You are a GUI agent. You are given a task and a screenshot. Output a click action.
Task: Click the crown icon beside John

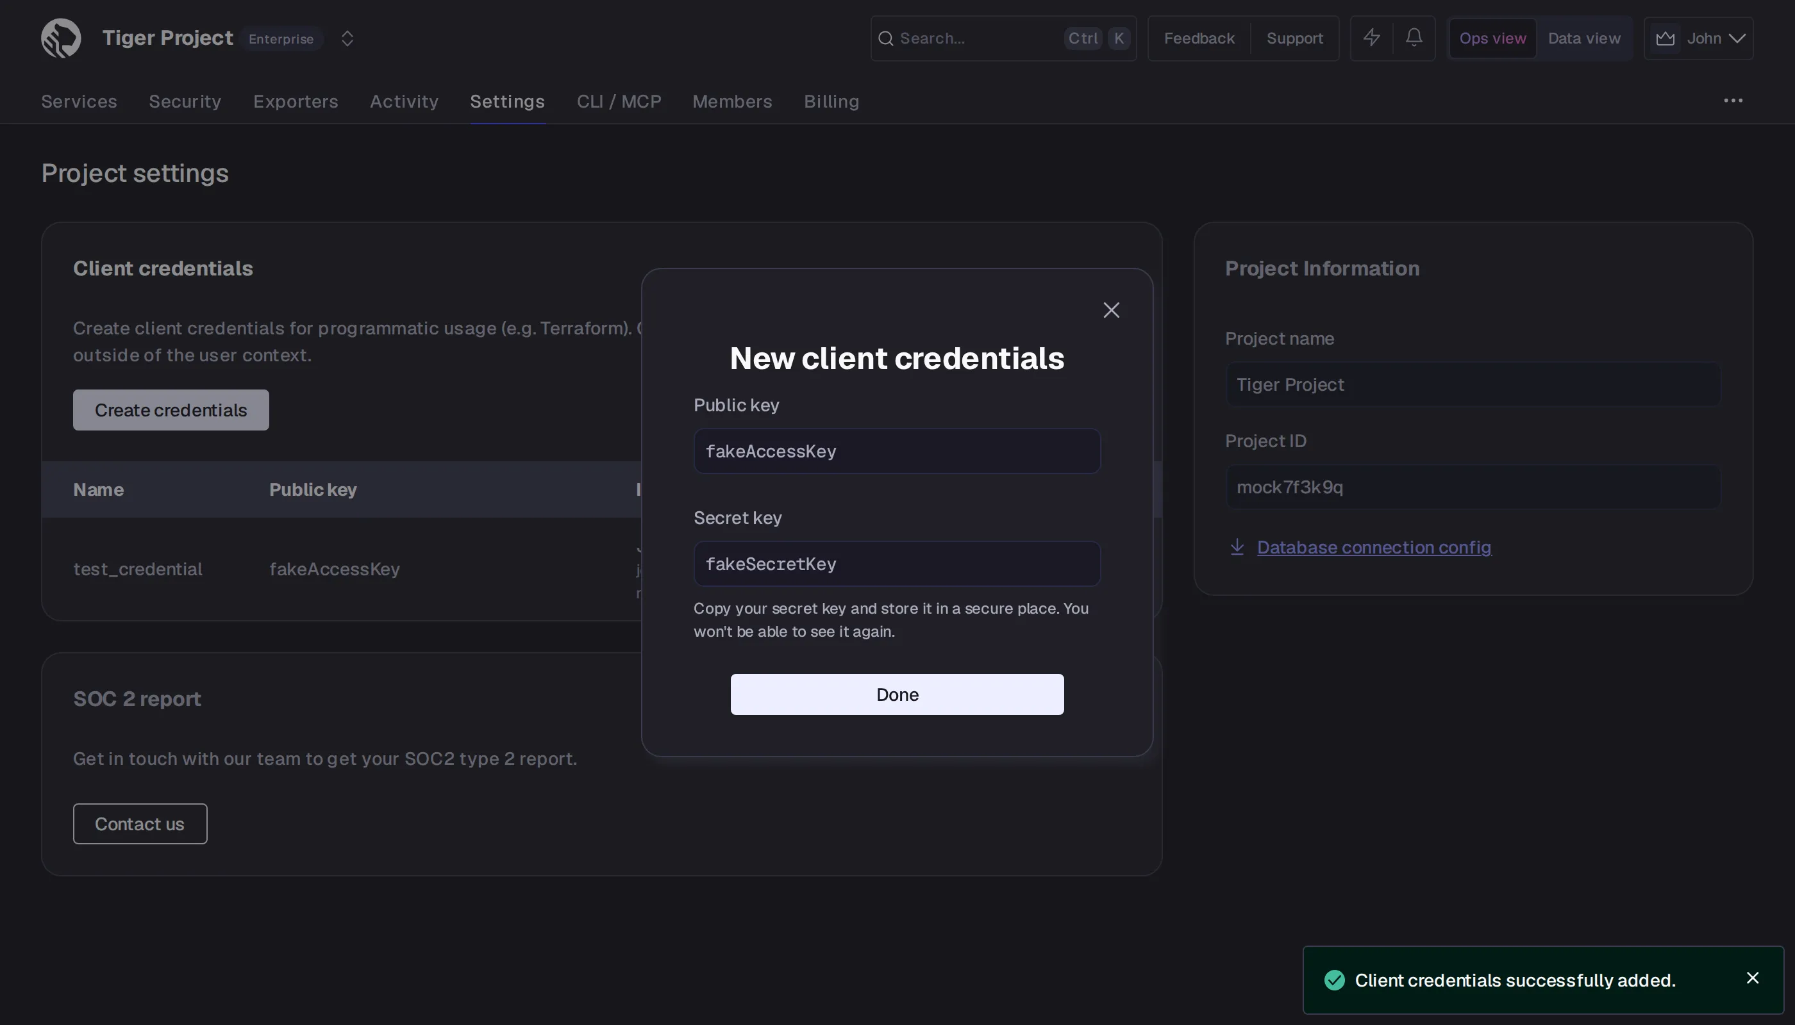(1665, 38)
